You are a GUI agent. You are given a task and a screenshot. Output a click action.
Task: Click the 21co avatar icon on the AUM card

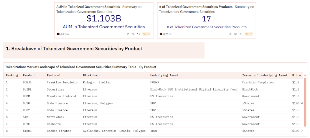(58, 34)
